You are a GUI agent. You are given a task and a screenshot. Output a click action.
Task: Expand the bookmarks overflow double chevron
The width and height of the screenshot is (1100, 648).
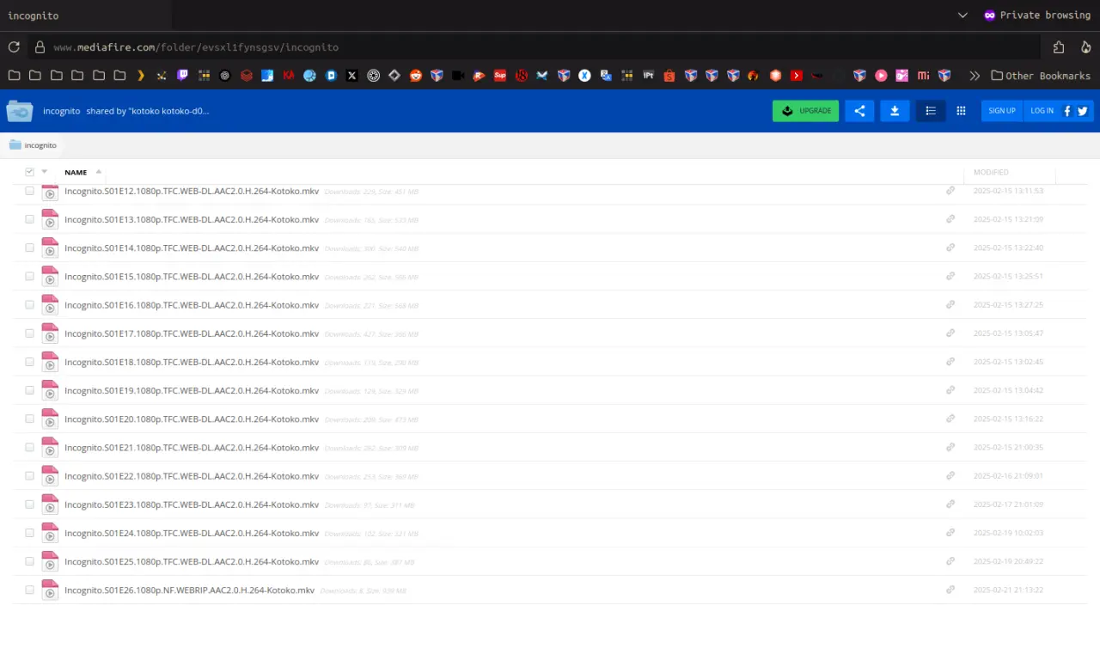pyautogui.click(x=975, y=76)
